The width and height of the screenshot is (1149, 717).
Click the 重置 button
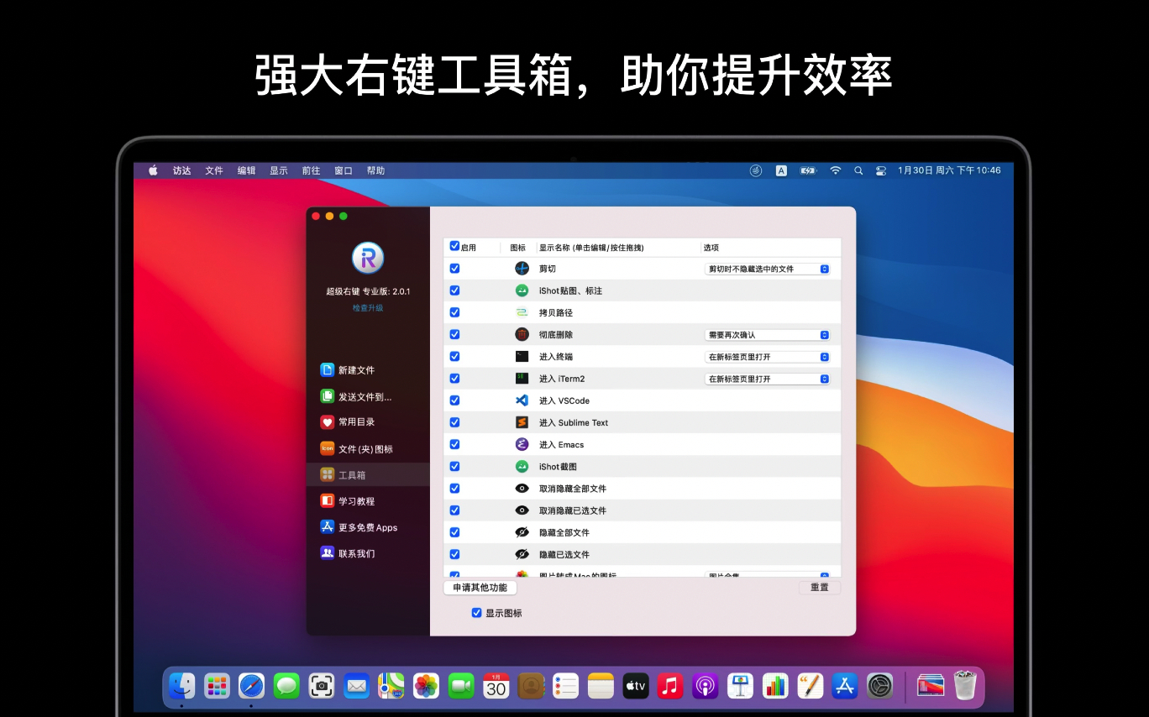(x=819, y=588)
